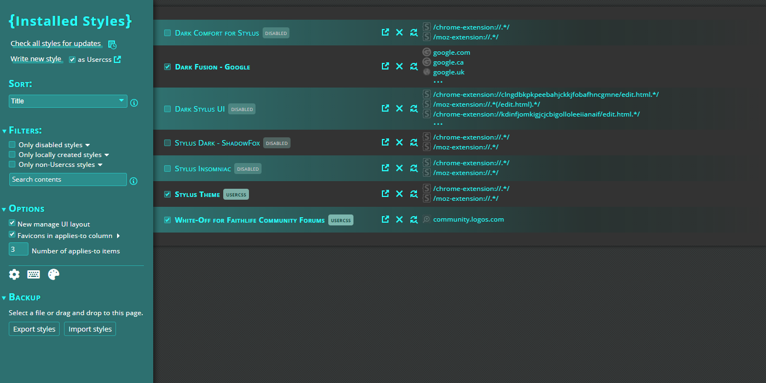Click the Number of applies-to items input field

coord(18,248)
